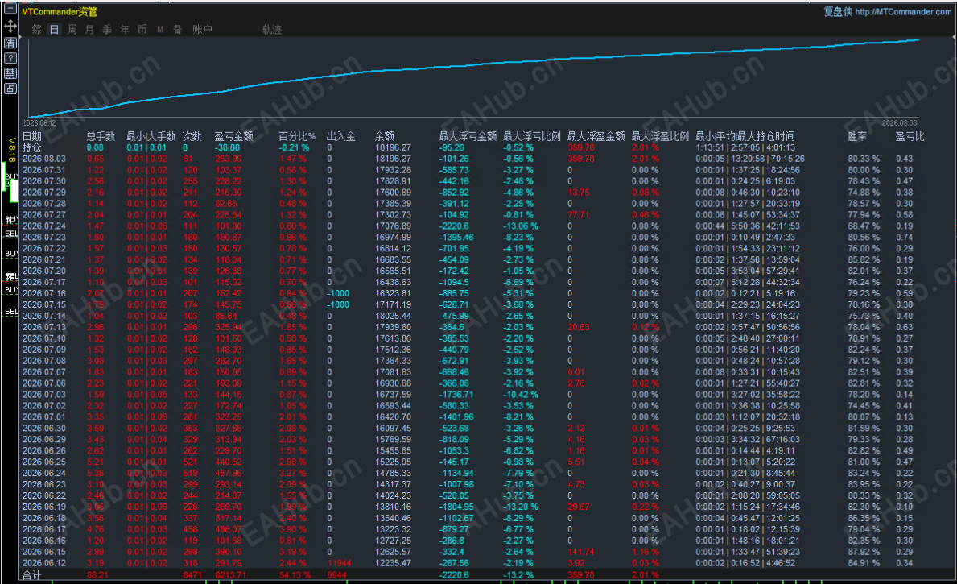Image resolution: width=957 pixels, height=584 pixels.
Task: Click the 11944 deposit value
Action: click(340, 562)
